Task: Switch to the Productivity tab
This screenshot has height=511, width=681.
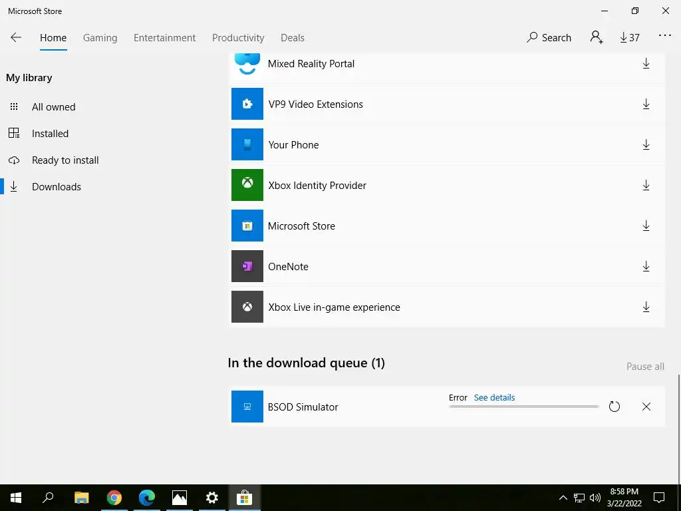Action: click(238, 38)
